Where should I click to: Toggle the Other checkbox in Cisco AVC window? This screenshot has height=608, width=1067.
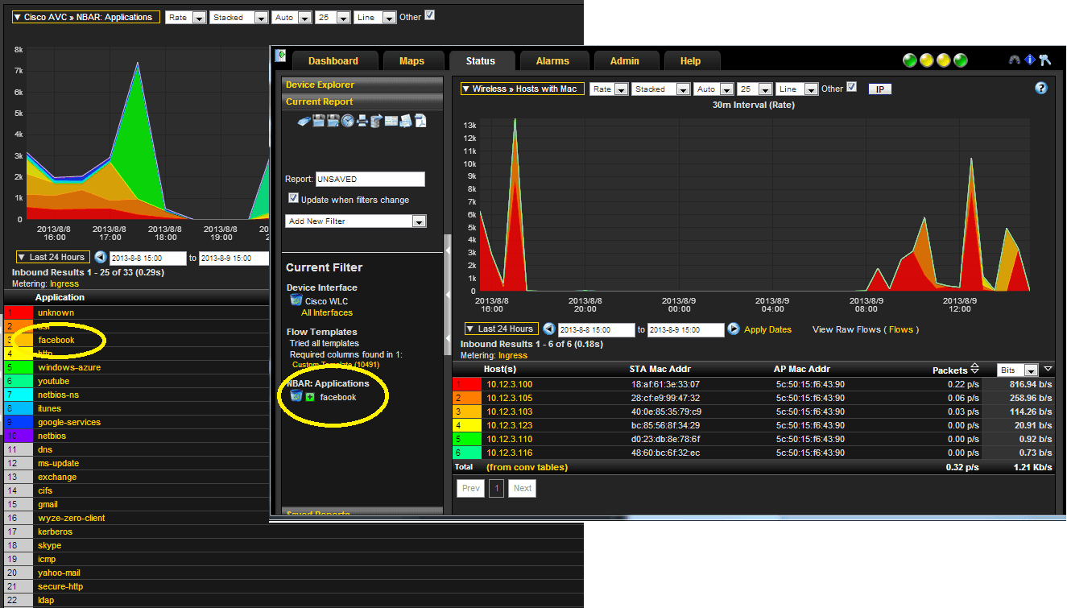pyautogui.click(x=429, y=14)
